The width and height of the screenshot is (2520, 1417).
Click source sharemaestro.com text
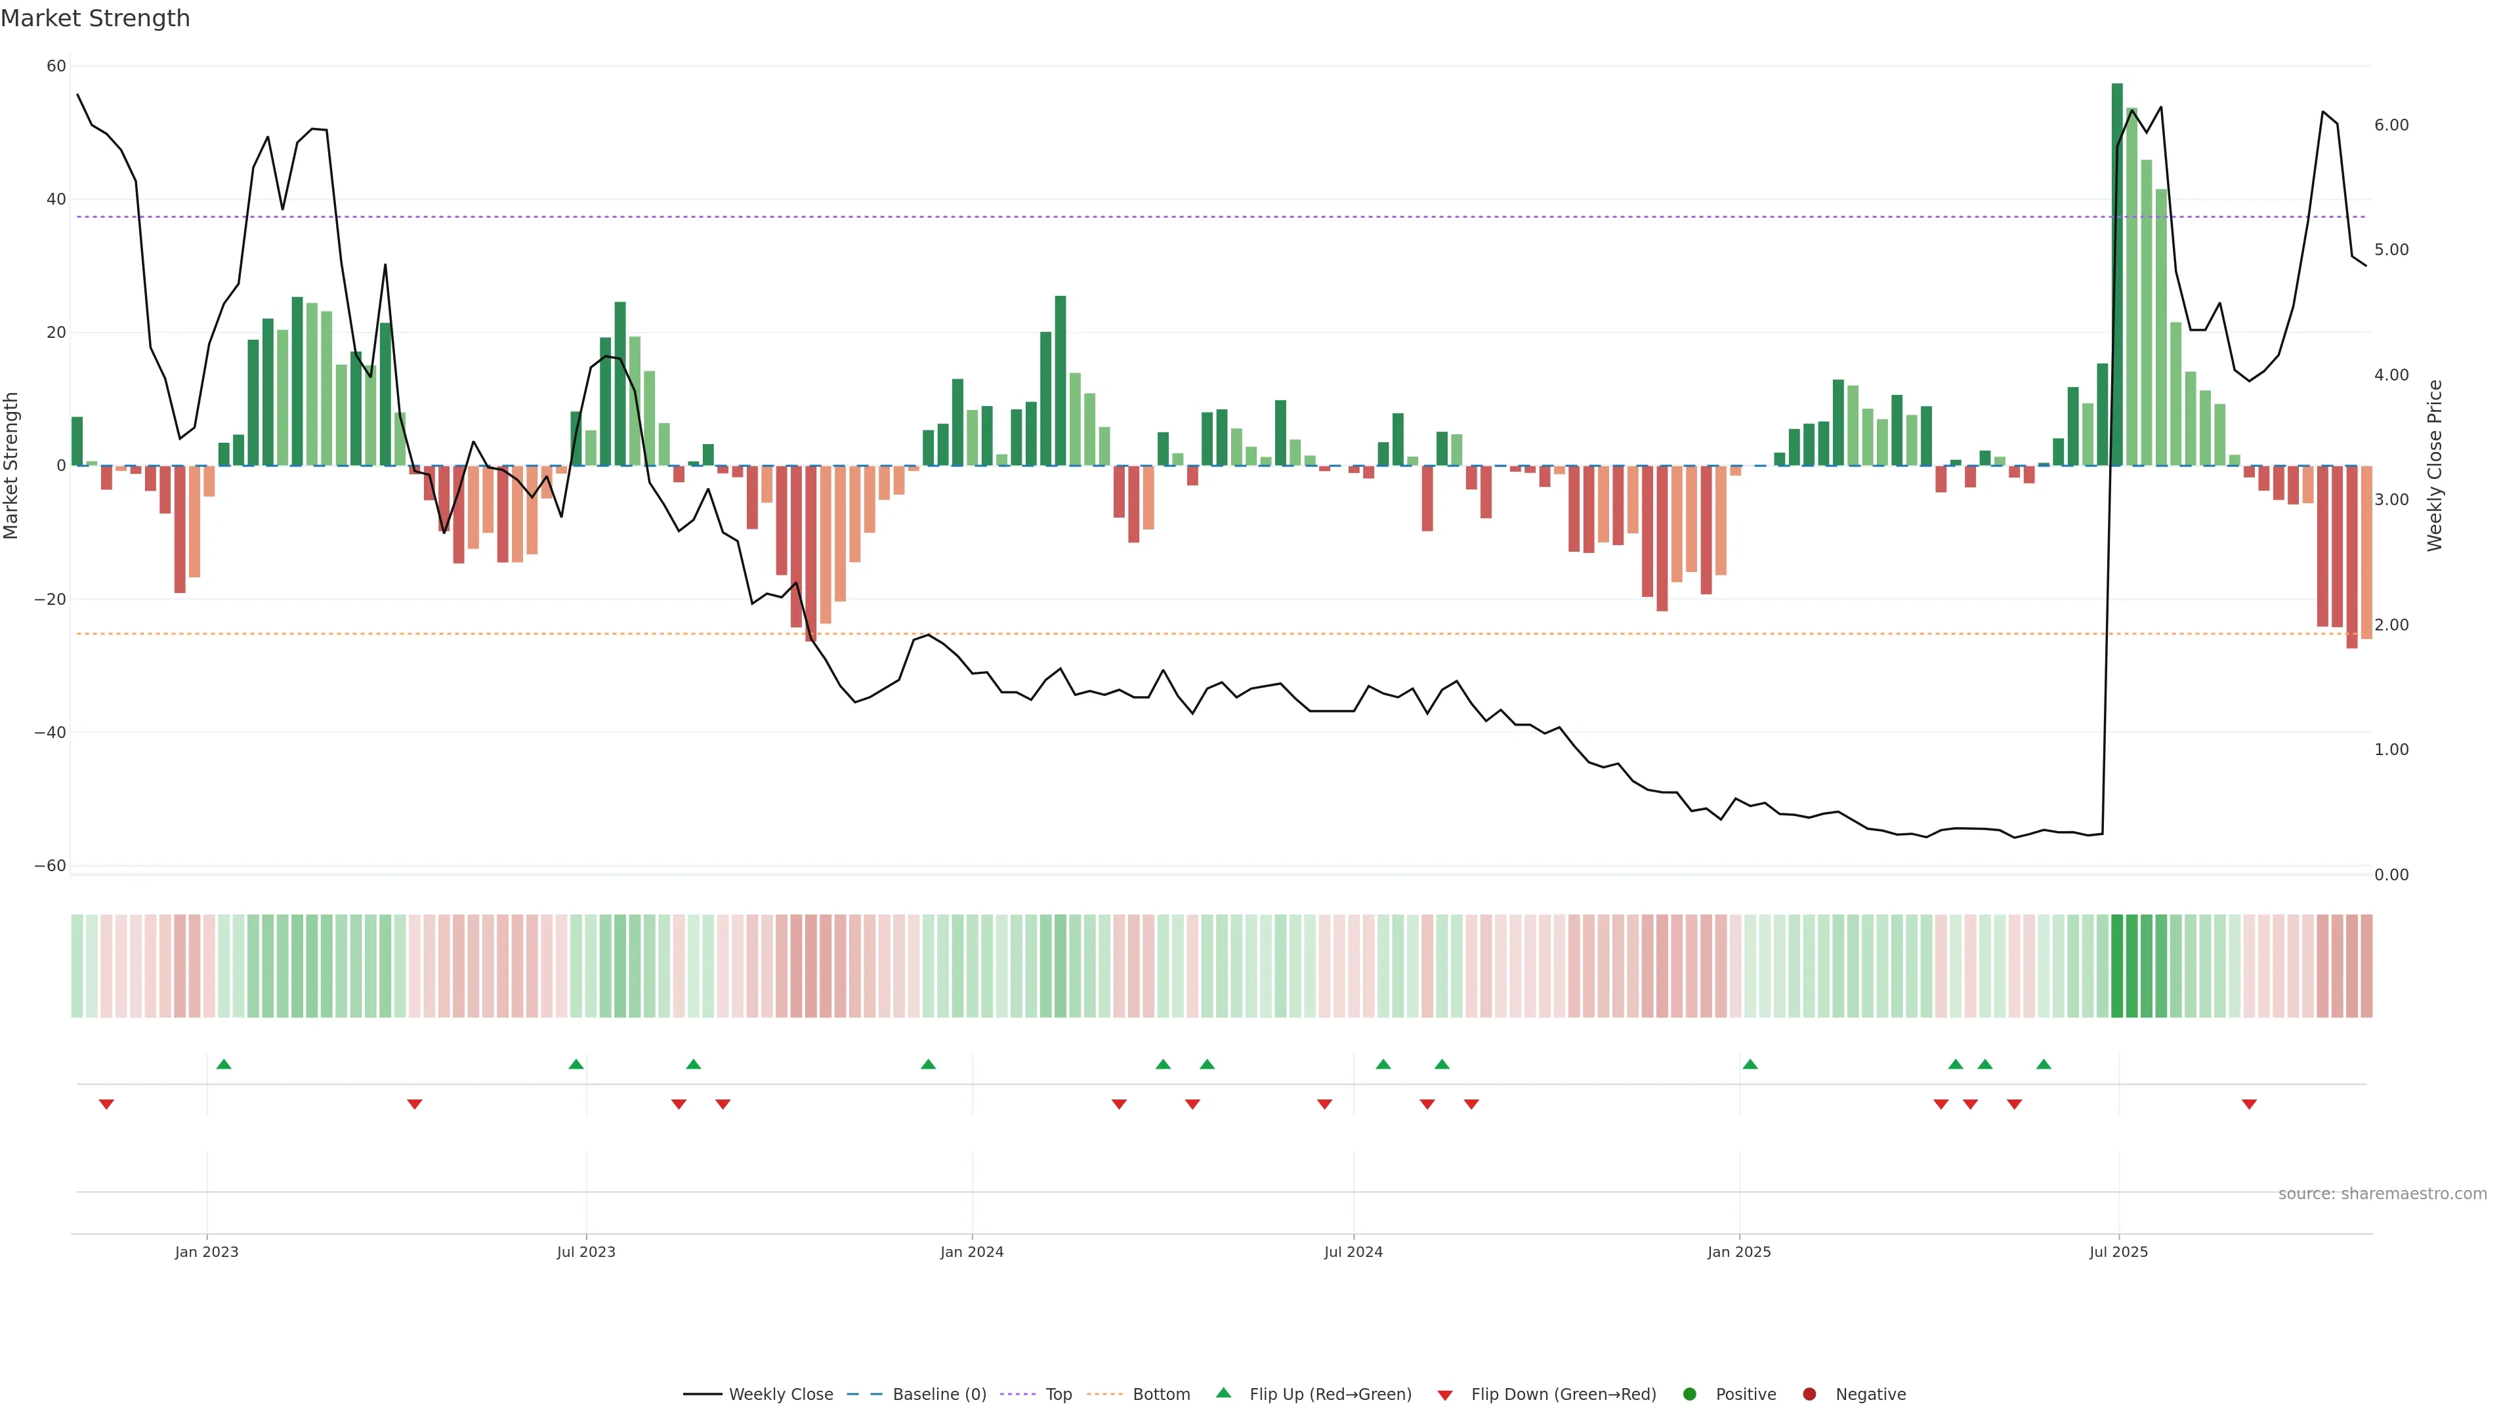pyautogui.click(x=2382, y=1194)
